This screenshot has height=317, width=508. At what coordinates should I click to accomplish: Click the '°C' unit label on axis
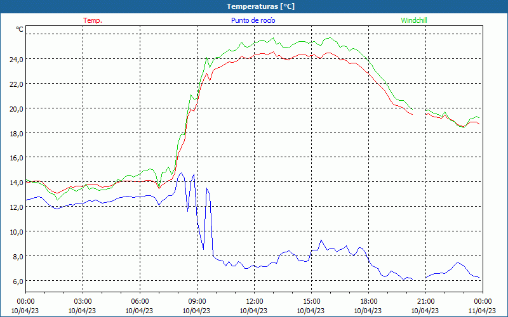[20, 29]
